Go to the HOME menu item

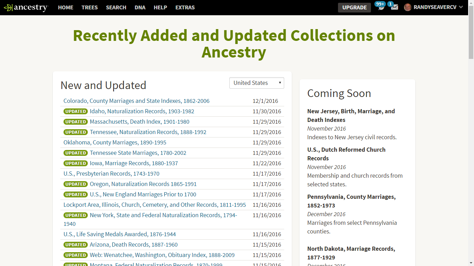pyautogui.click(x=66, y=7)
